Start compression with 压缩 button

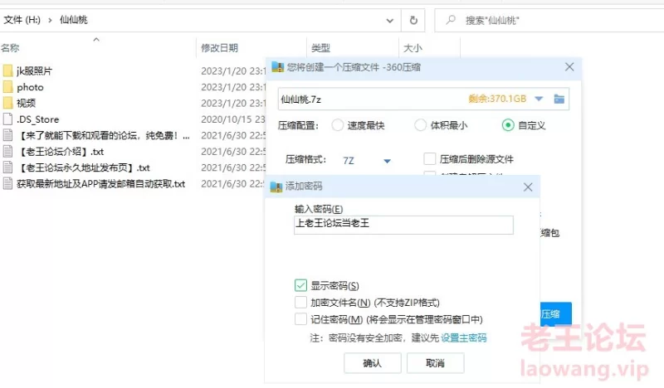pos(556,313)
